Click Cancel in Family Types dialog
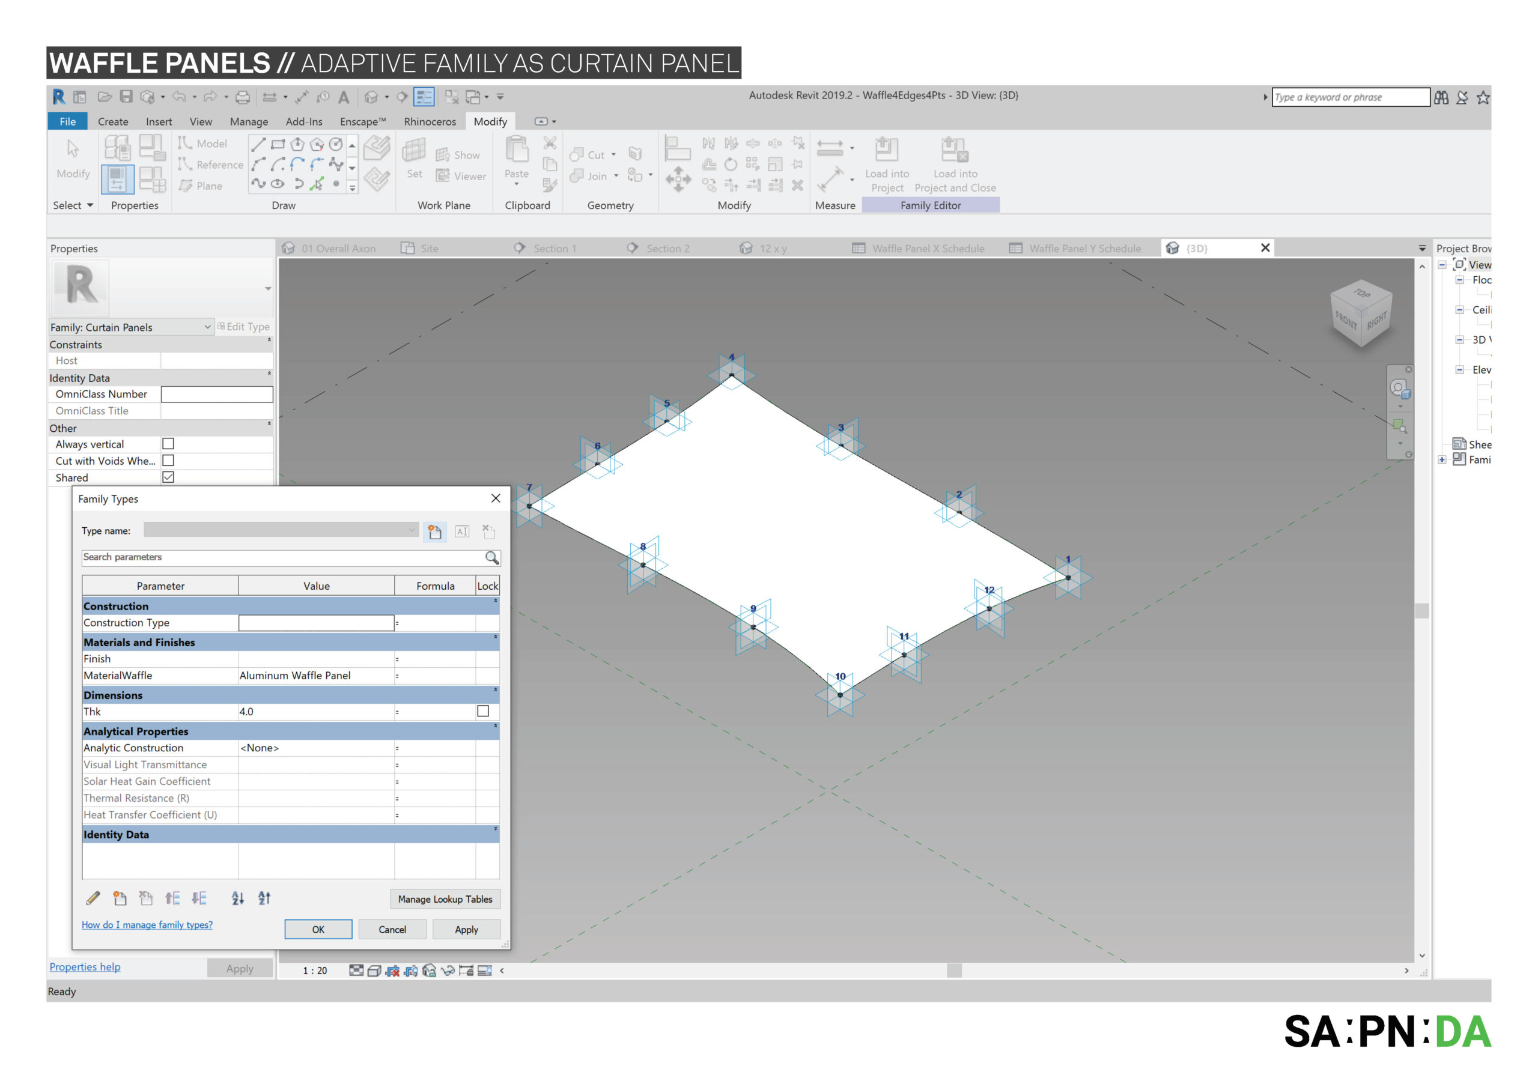Viewport: 1538px width, 1087px height. pos(392,930)
